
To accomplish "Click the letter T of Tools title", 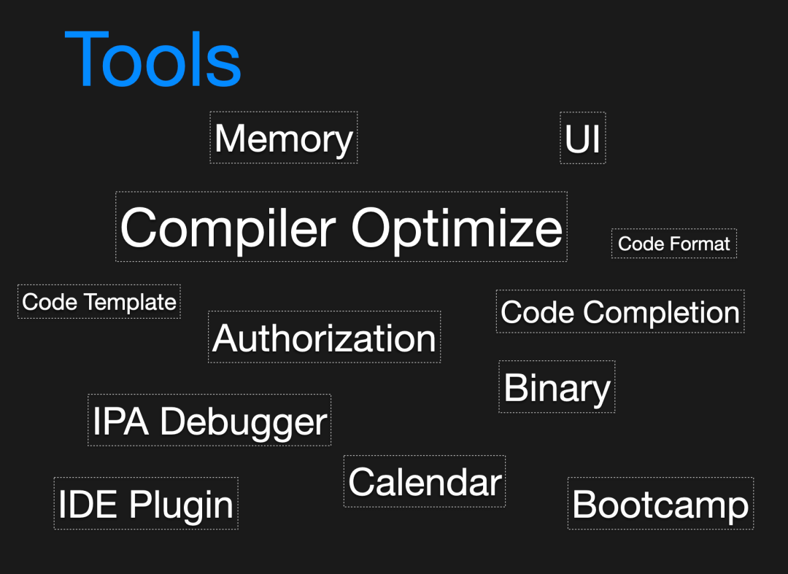I will click(82, 60).
